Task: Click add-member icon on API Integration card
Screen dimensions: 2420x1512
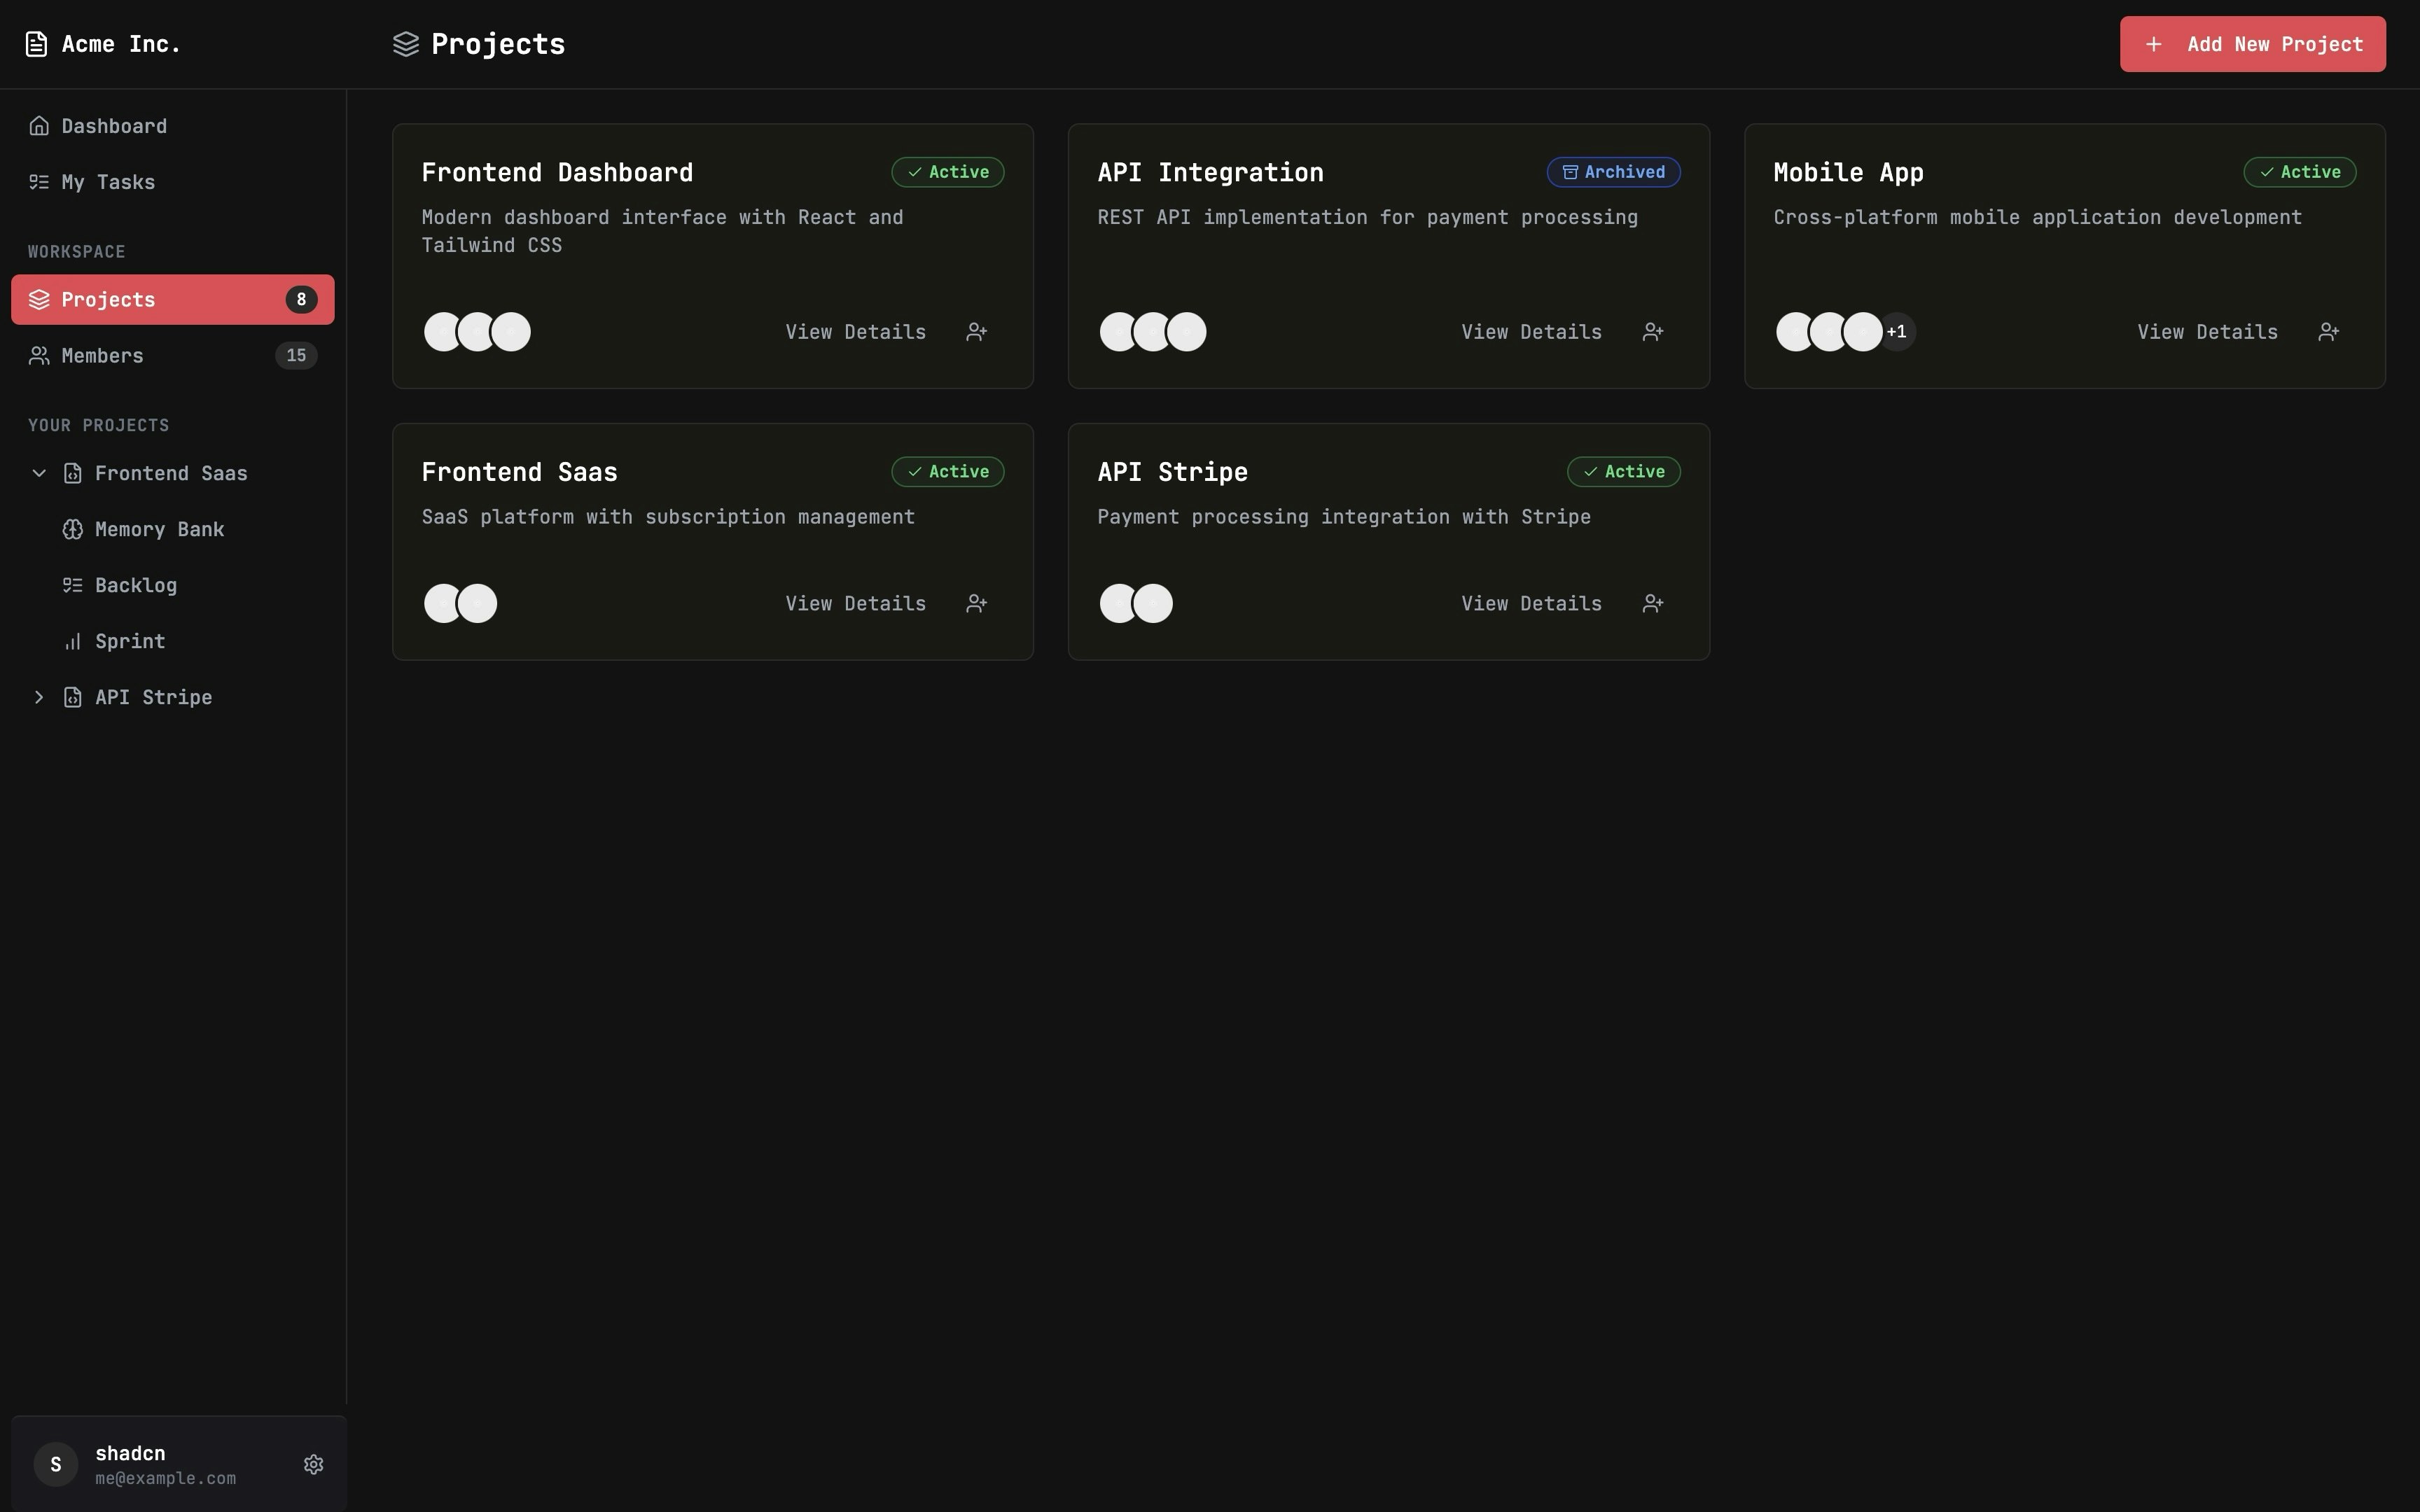Action: click(1653, 332)
